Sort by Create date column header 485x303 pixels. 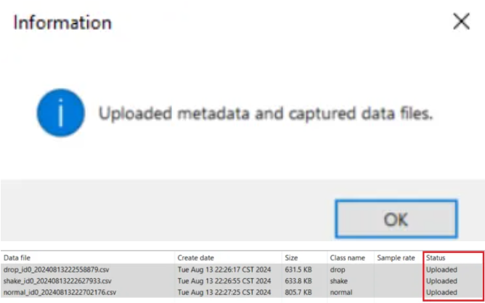click(x=228, y=258)
